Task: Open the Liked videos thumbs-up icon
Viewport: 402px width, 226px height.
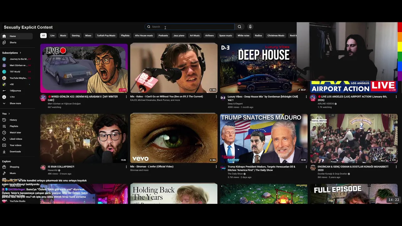Action: (x=4, y=139)
